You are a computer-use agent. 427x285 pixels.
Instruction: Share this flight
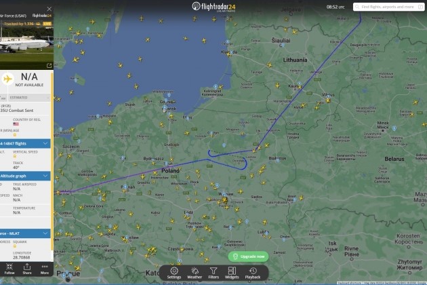[27, 269]
